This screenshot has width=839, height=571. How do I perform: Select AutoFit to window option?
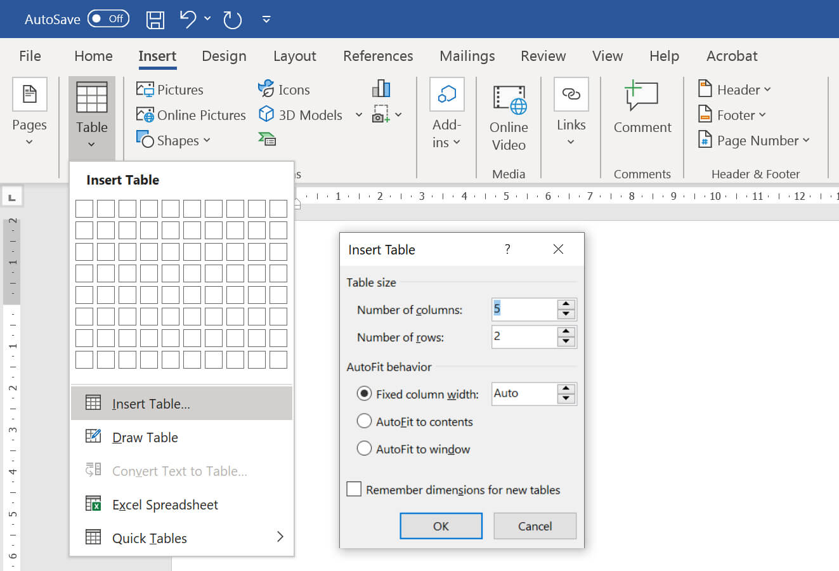pyautogui.click(x=414, y=449)
